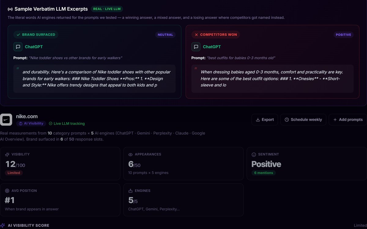
Task: Click the clock icon in Schedule weekly
Action: (287, 120)
